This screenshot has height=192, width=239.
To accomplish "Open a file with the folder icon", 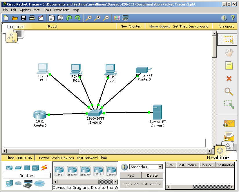I will [x=15, y=18].
